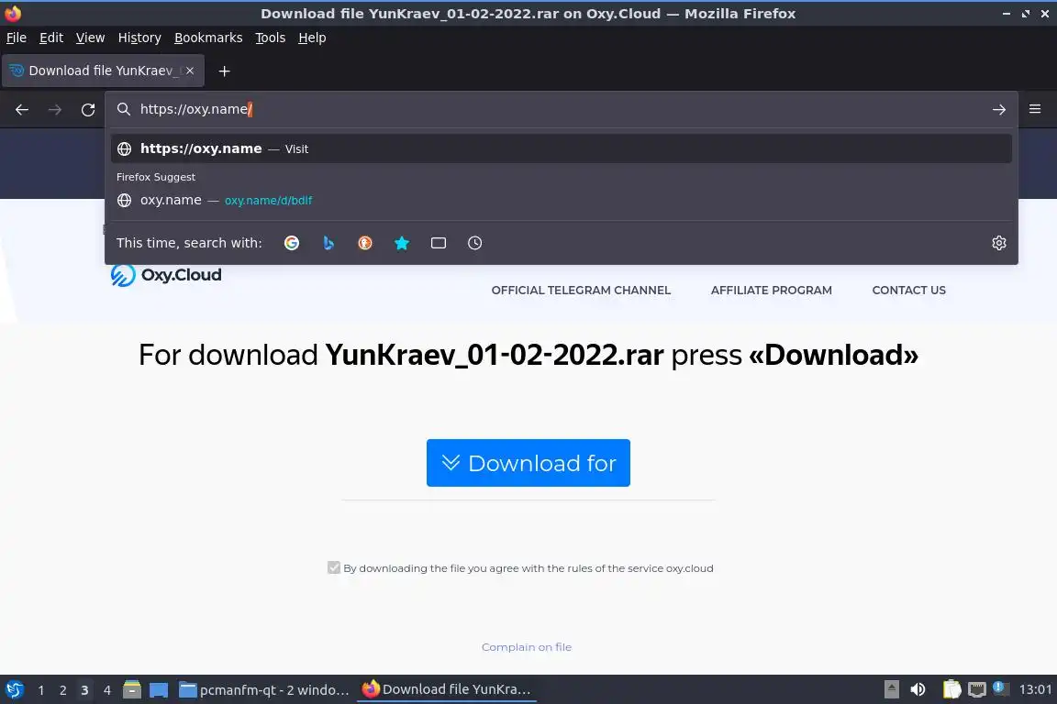The width and height of the screenshot is (1057, 704).
Task: Search with Bing this time
Action: (328, 243)
